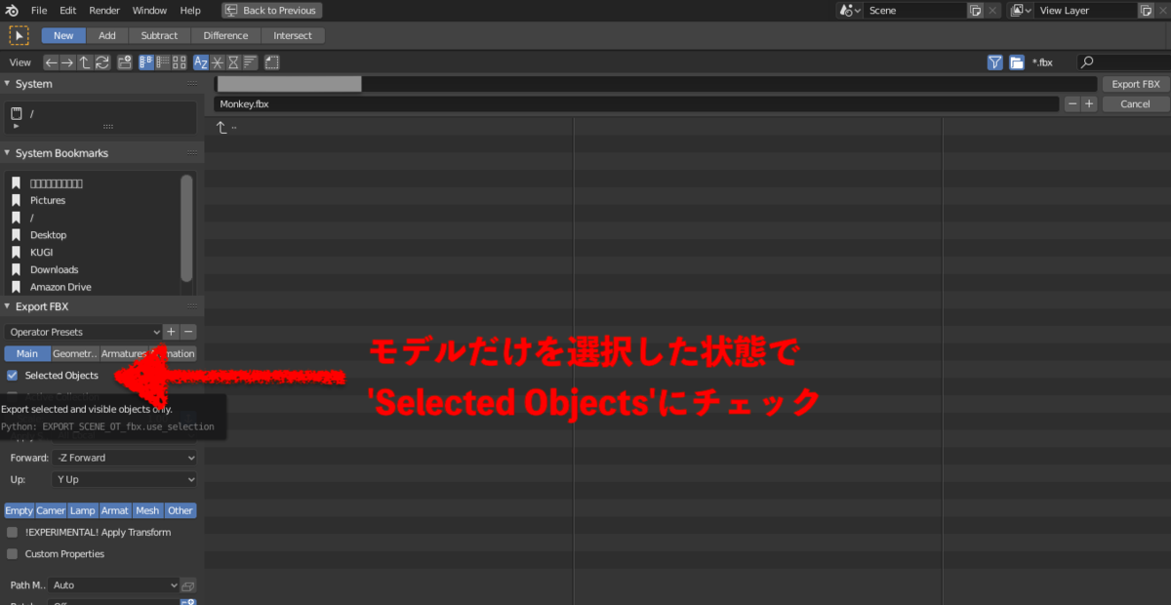Switch to thumbnail display mode
The height and width of the screenshot is (605, 1171).
[180, 62]
